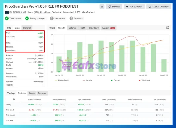The width and height of the screenshot is (176, 128).
Task: Click the Win% (Difference) column header
Action: coord(109,100)
